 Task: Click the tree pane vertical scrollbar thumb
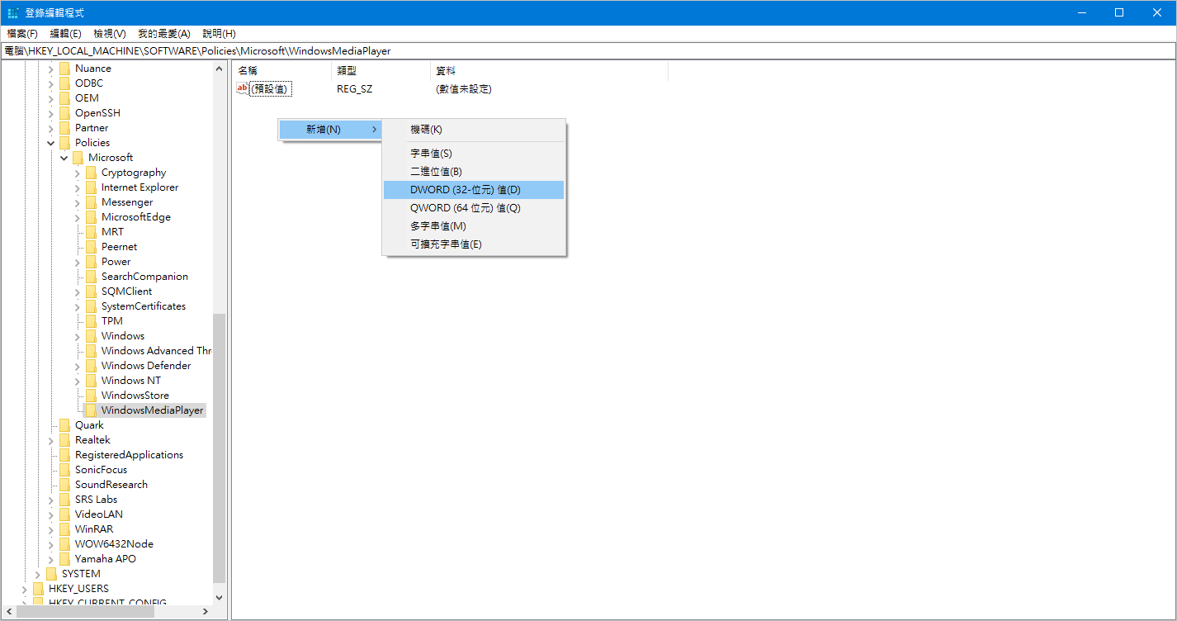coord(219,448)
